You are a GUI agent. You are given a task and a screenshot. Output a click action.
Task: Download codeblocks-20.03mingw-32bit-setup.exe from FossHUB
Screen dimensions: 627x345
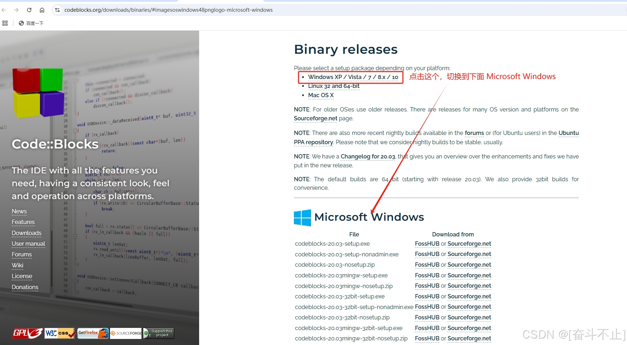point(427,328)
